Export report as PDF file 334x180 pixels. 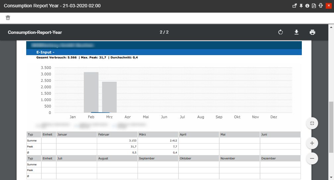pos(314,6)
